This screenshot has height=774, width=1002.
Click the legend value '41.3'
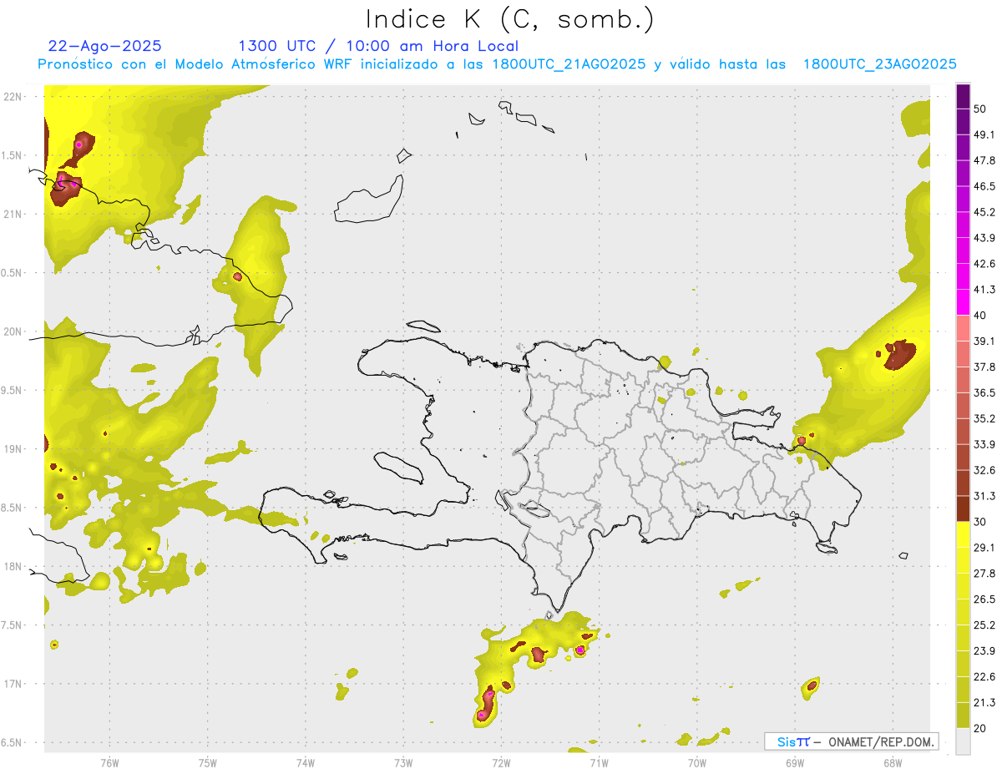[984, 290]
